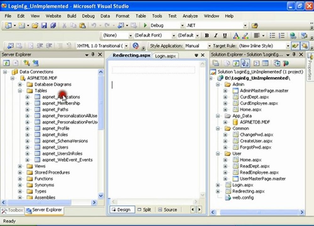
Task: Click the foreground color A icon
Action: pos(236,36)
